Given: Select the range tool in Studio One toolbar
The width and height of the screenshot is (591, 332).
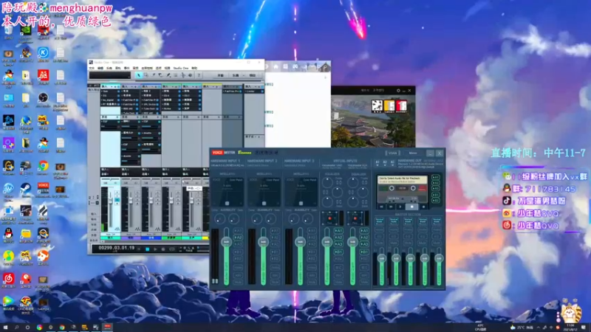Looking at the screenshot, I should point(146,75).
